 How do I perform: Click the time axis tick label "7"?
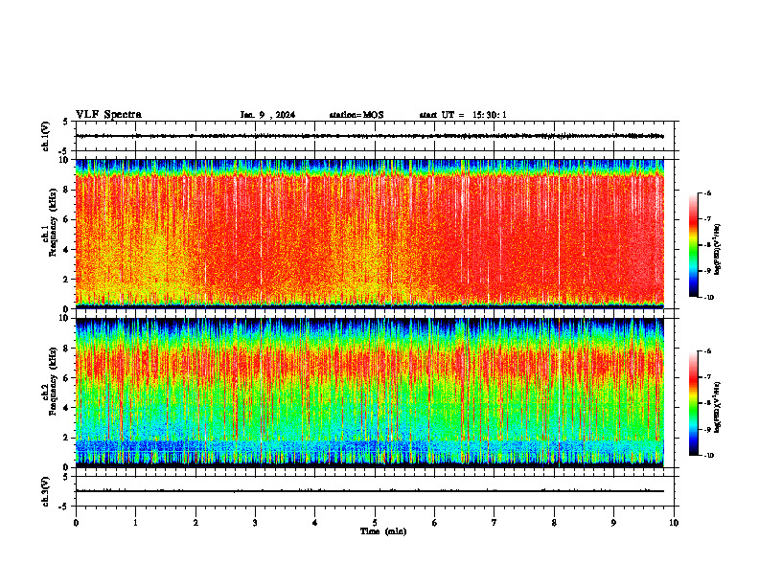[x=494, y=523]
